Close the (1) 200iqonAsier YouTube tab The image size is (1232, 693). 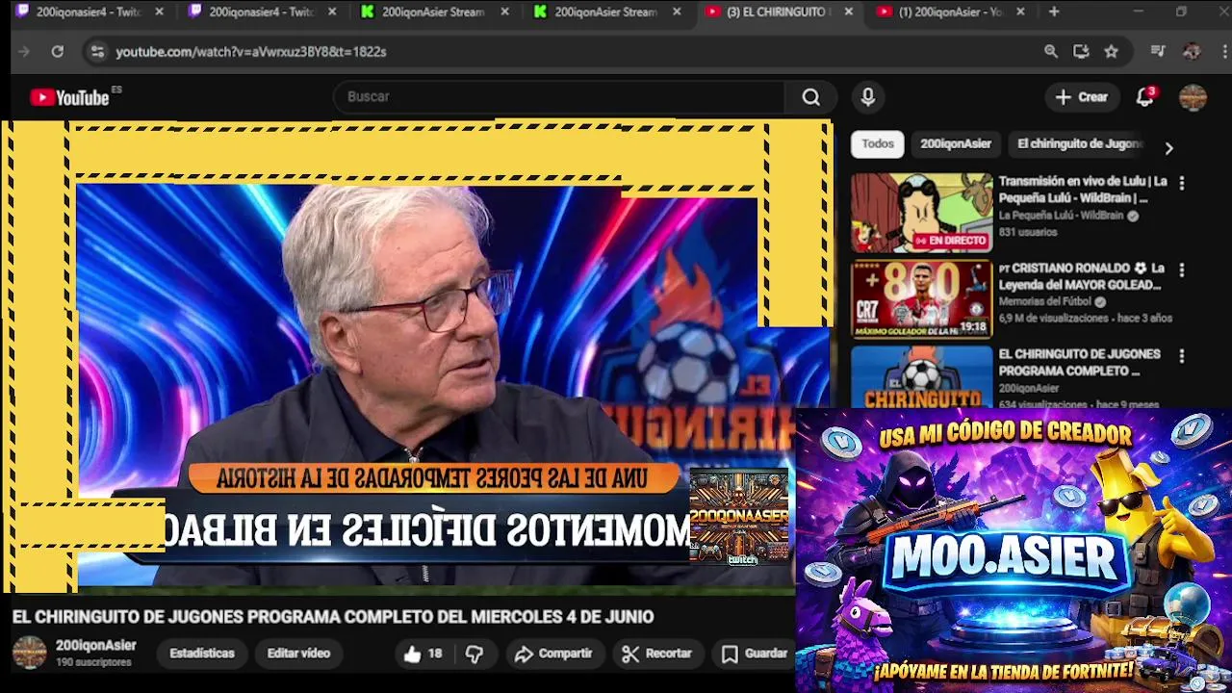(x=1020, y=12)
